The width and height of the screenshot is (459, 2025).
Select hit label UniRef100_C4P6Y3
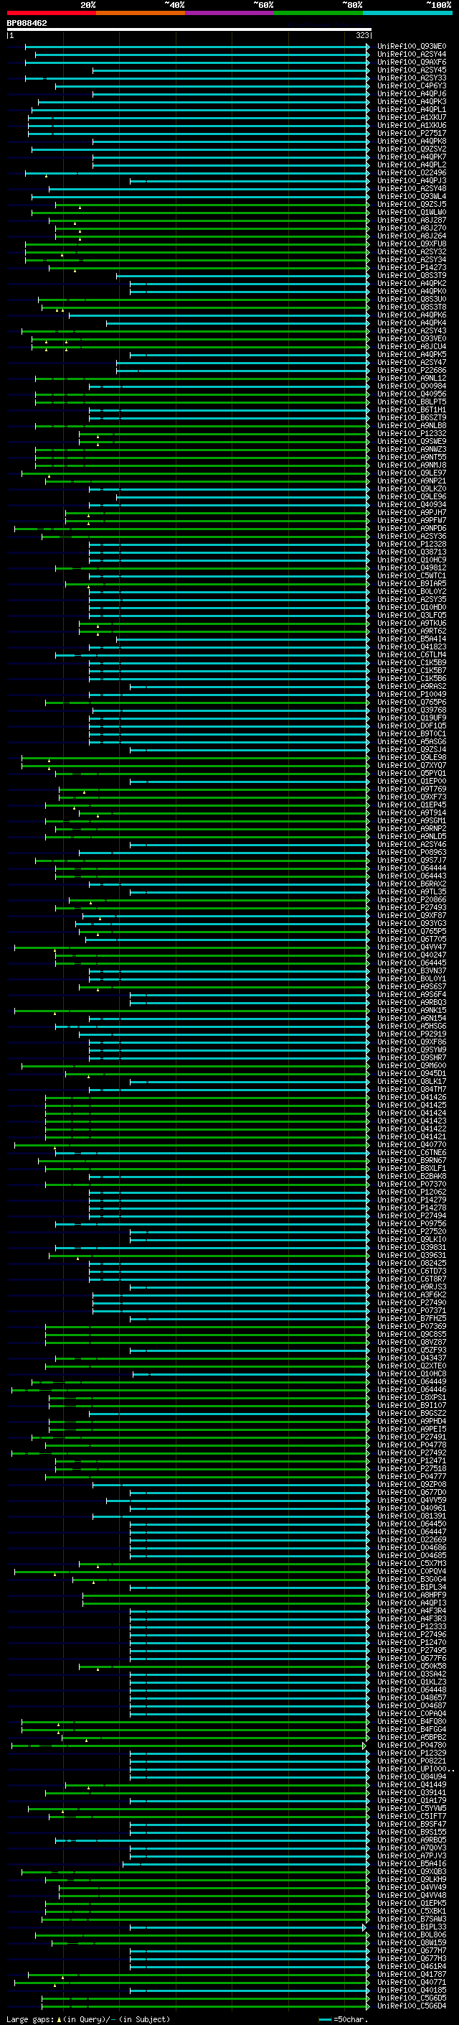tap(411, 85)
